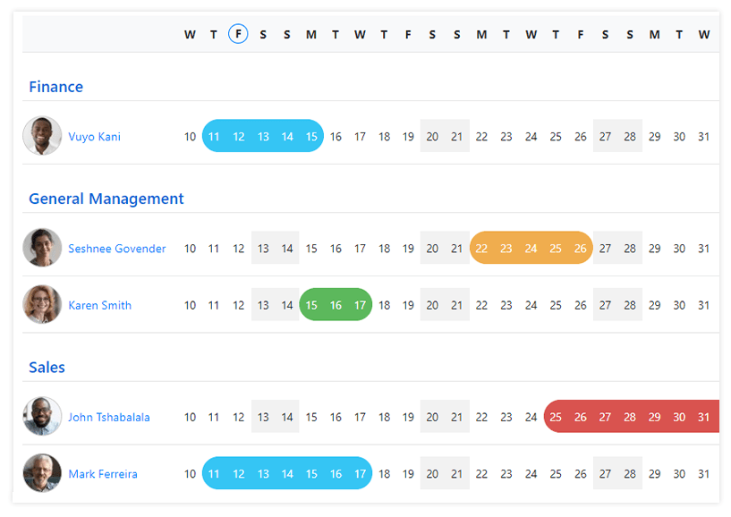
Task: Select day 27 weekend cell for Mark Ferreira
Action: click(605, 474)
